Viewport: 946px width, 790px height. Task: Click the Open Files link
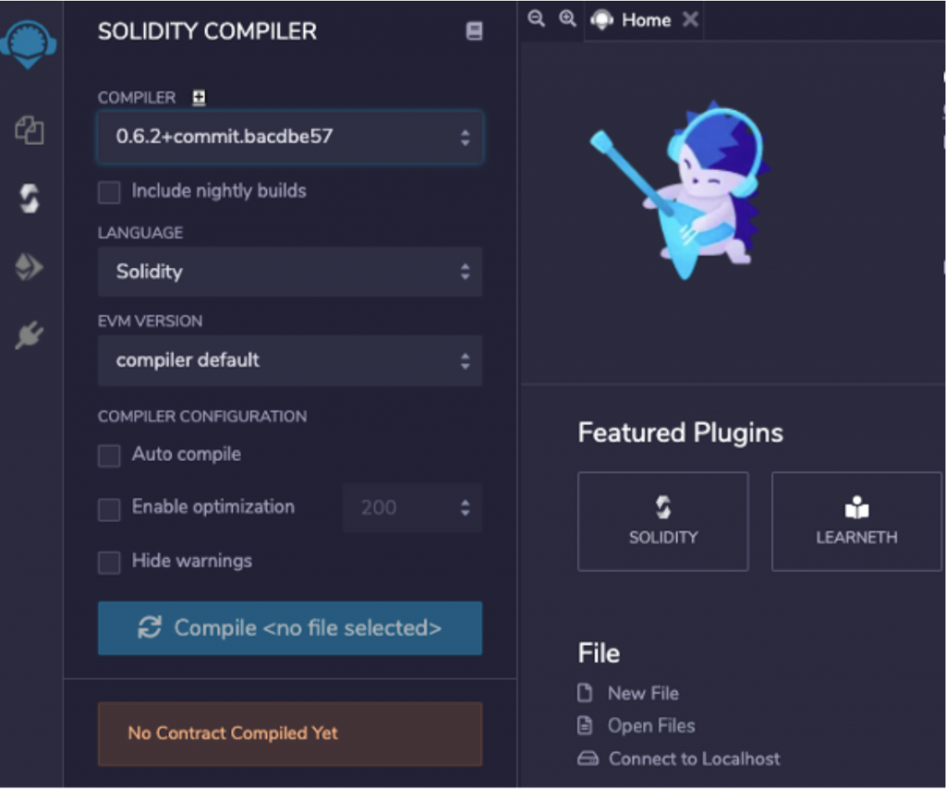(x=651, y=726)
